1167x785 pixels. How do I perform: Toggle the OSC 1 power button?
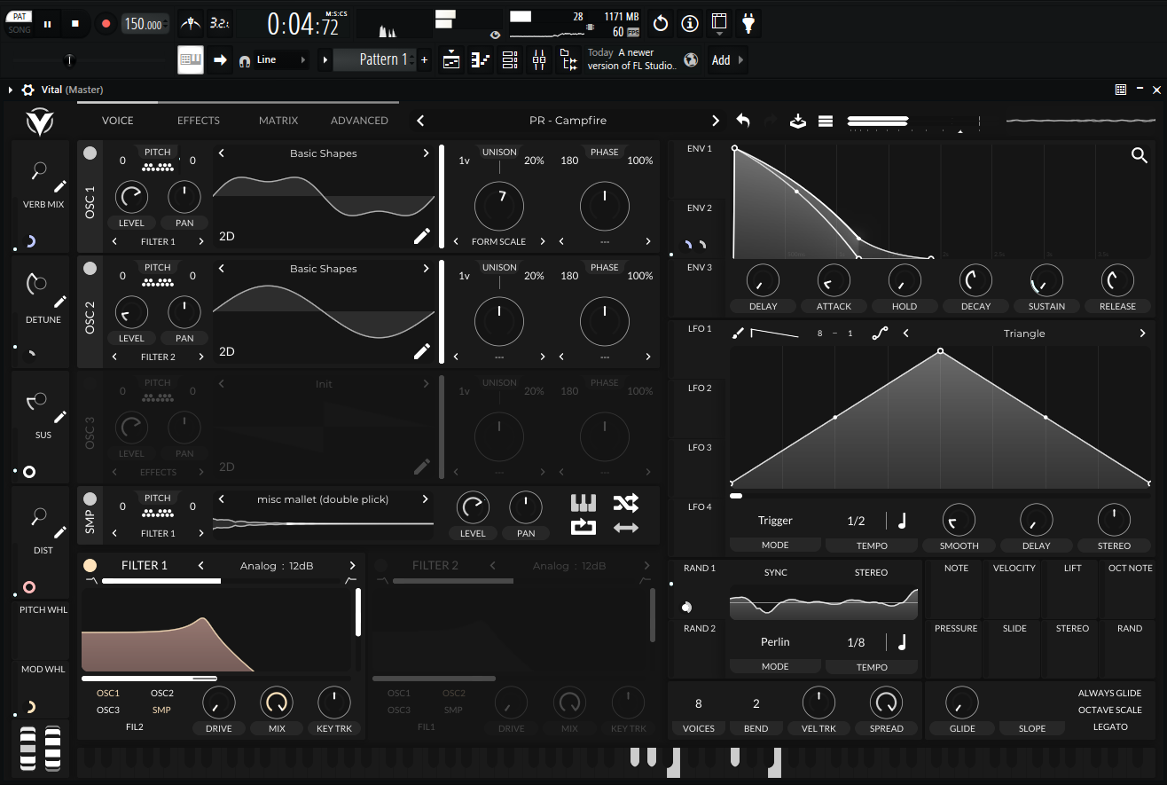click(x=90, y=153)
